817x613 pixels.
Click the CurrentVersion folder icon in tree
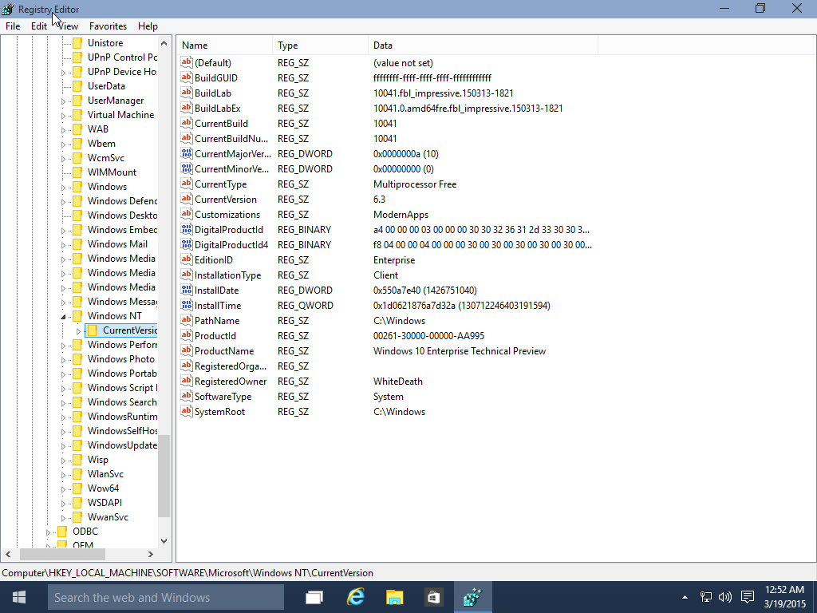[93, 330]
